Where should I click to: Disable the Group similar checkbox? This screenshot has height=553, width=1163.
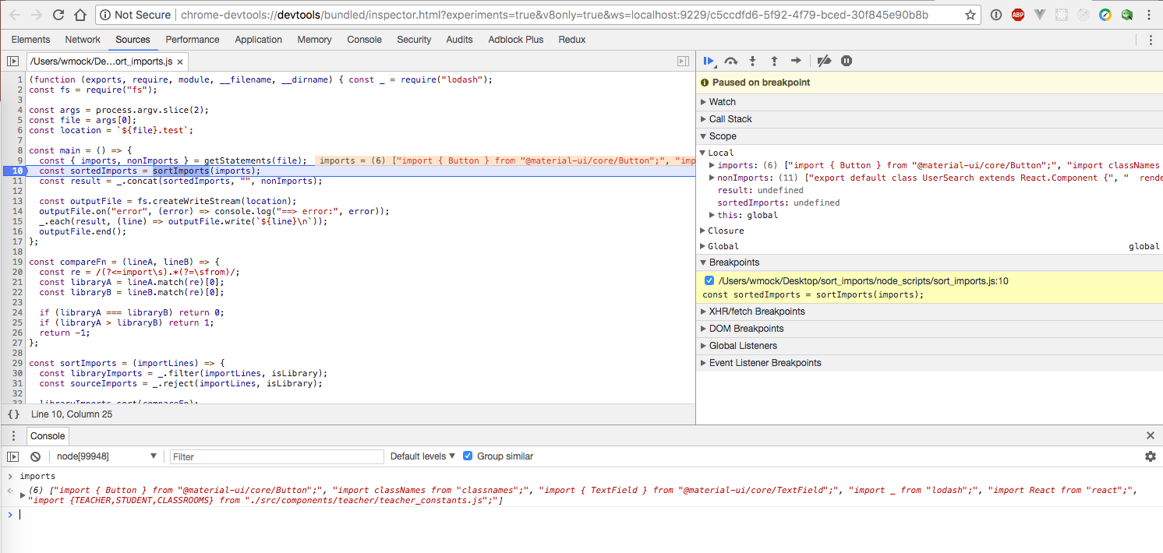click(x=468, y=456)
